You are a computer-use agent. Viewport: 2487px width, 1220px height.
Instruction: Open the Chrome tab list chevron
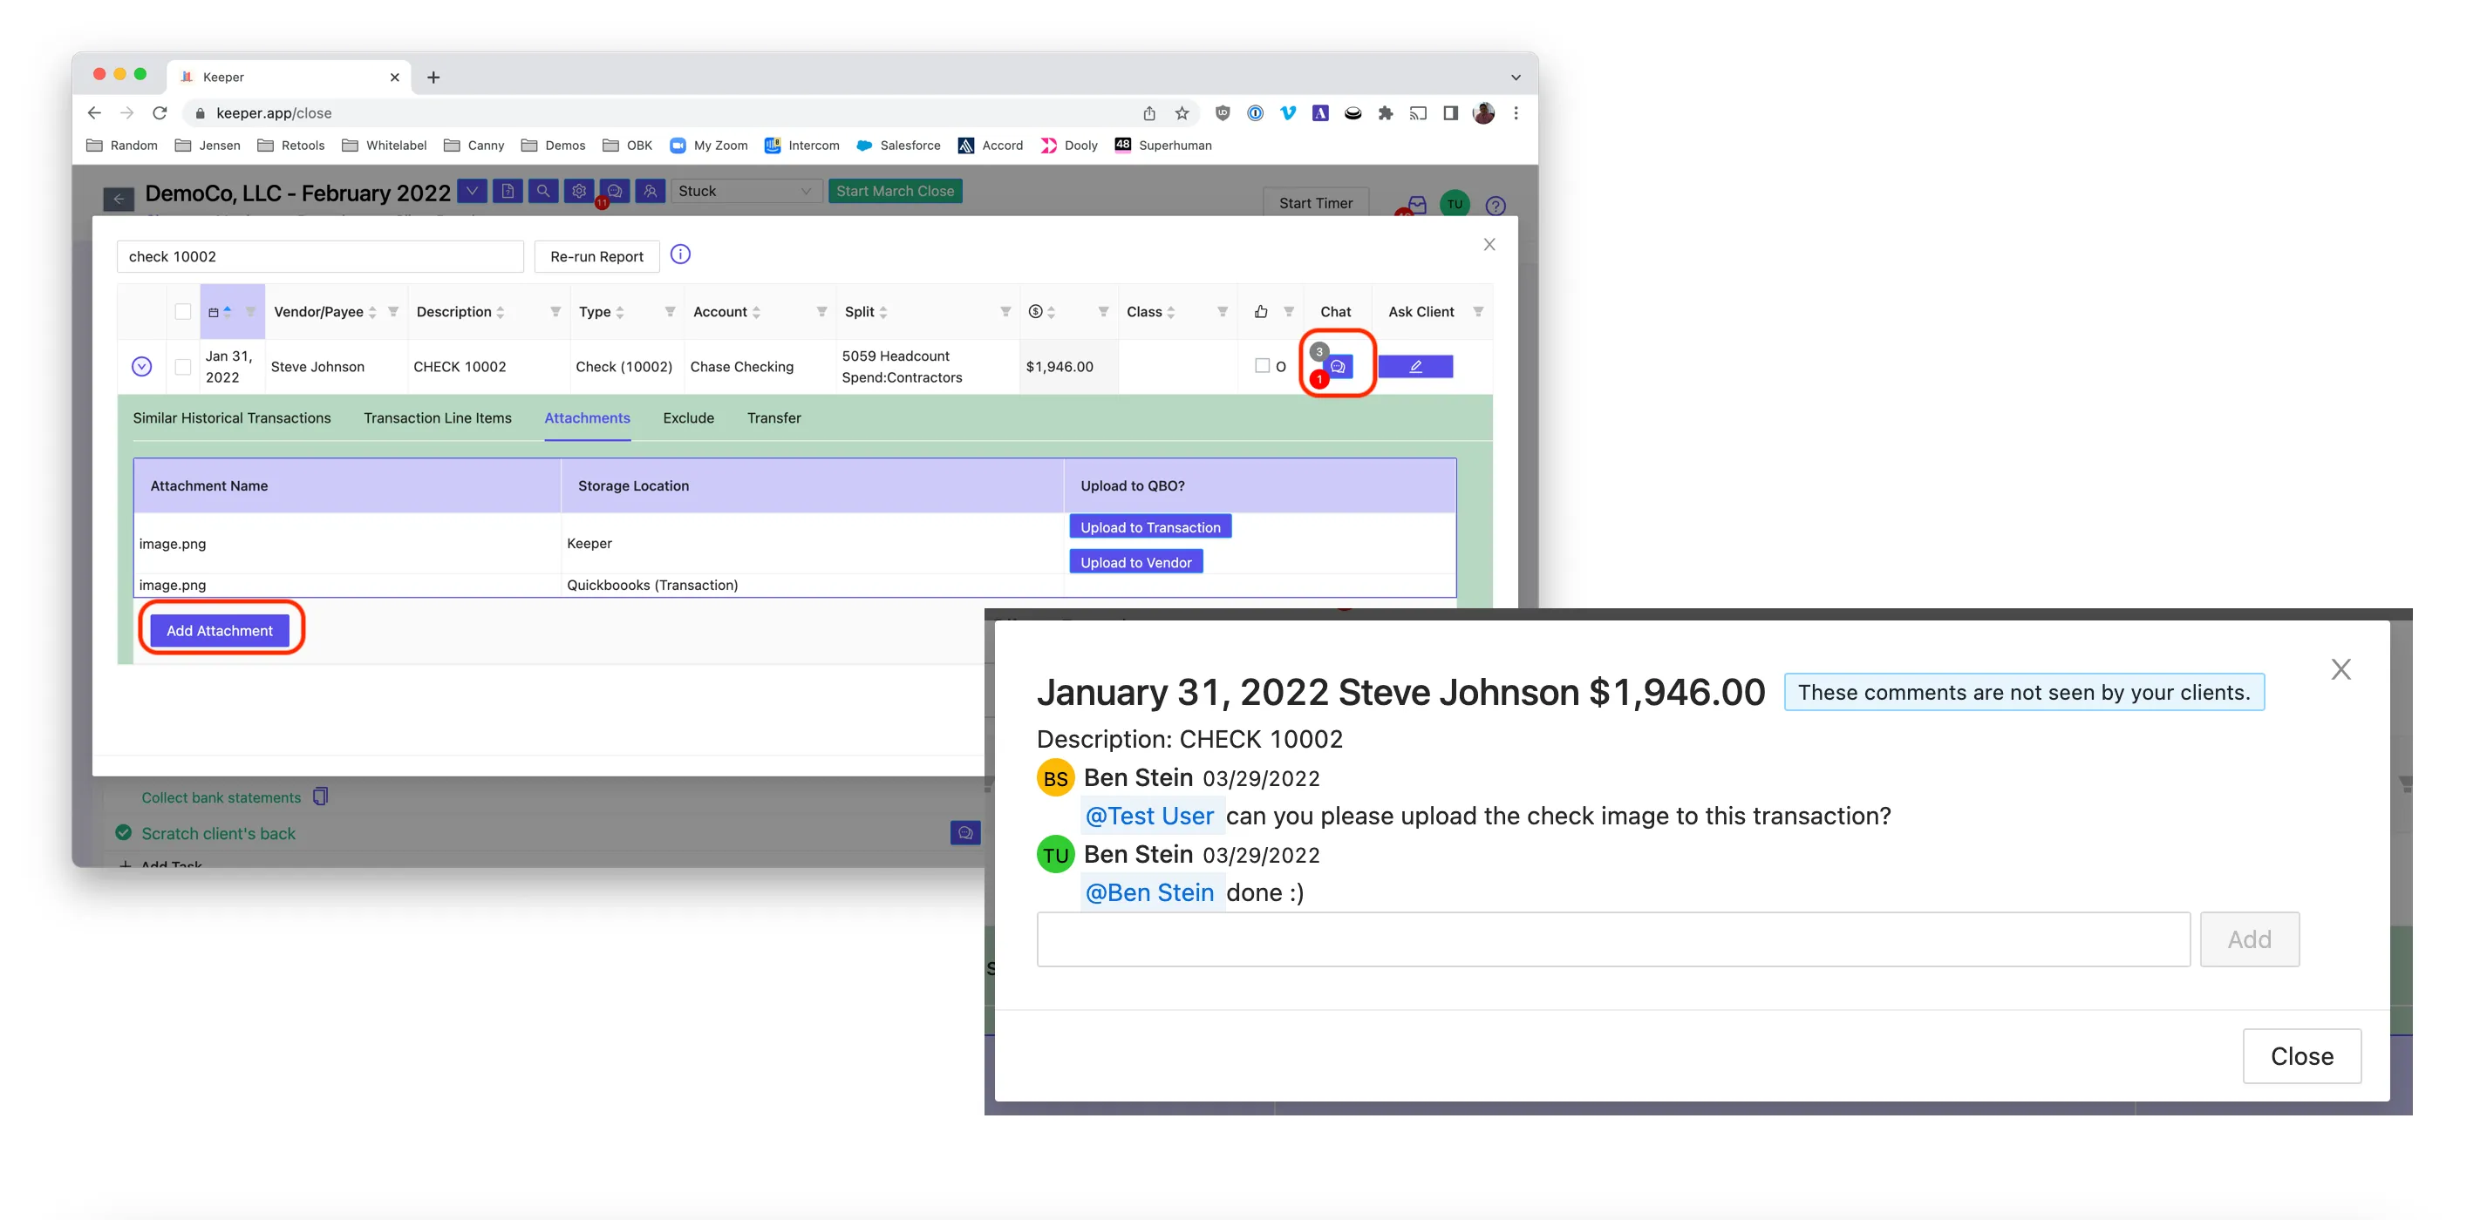[1516, 78]
